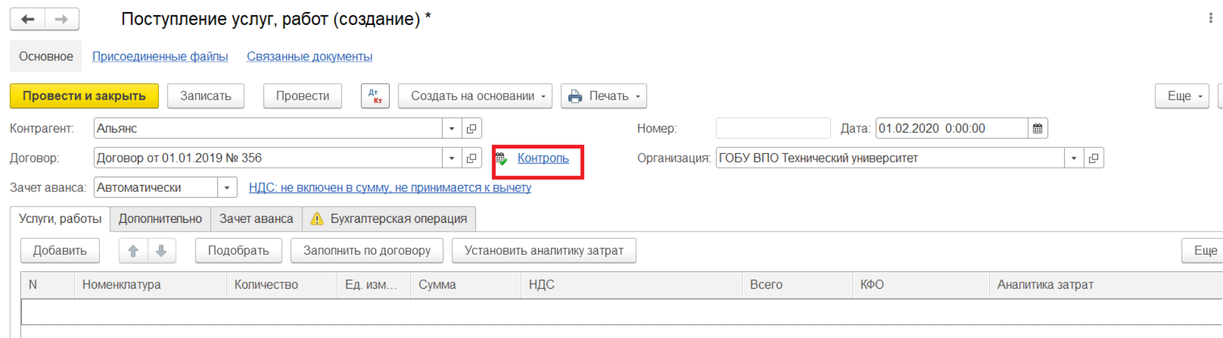Move the row down with arrow icon
This screenshot has width=1223, height=338.
click(161, 251)
